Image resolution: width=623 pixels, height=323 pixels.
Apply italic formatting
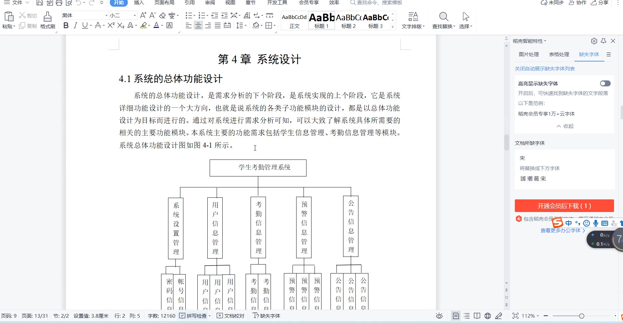[x=75, y=26]
